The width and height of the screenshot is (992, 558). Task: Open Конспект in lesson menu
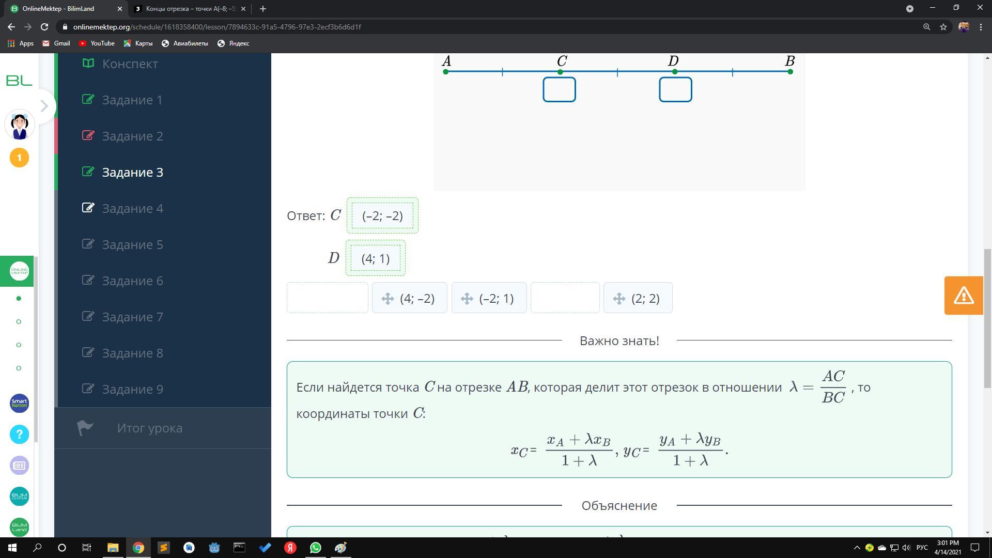pos(130,64)
